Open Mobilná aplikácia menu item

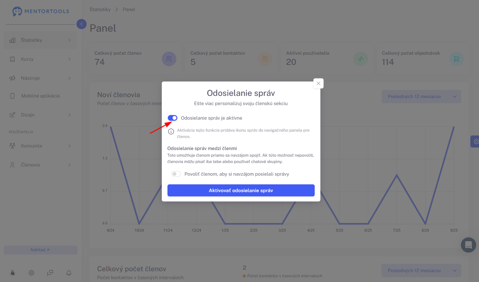(x=41, y=96)
